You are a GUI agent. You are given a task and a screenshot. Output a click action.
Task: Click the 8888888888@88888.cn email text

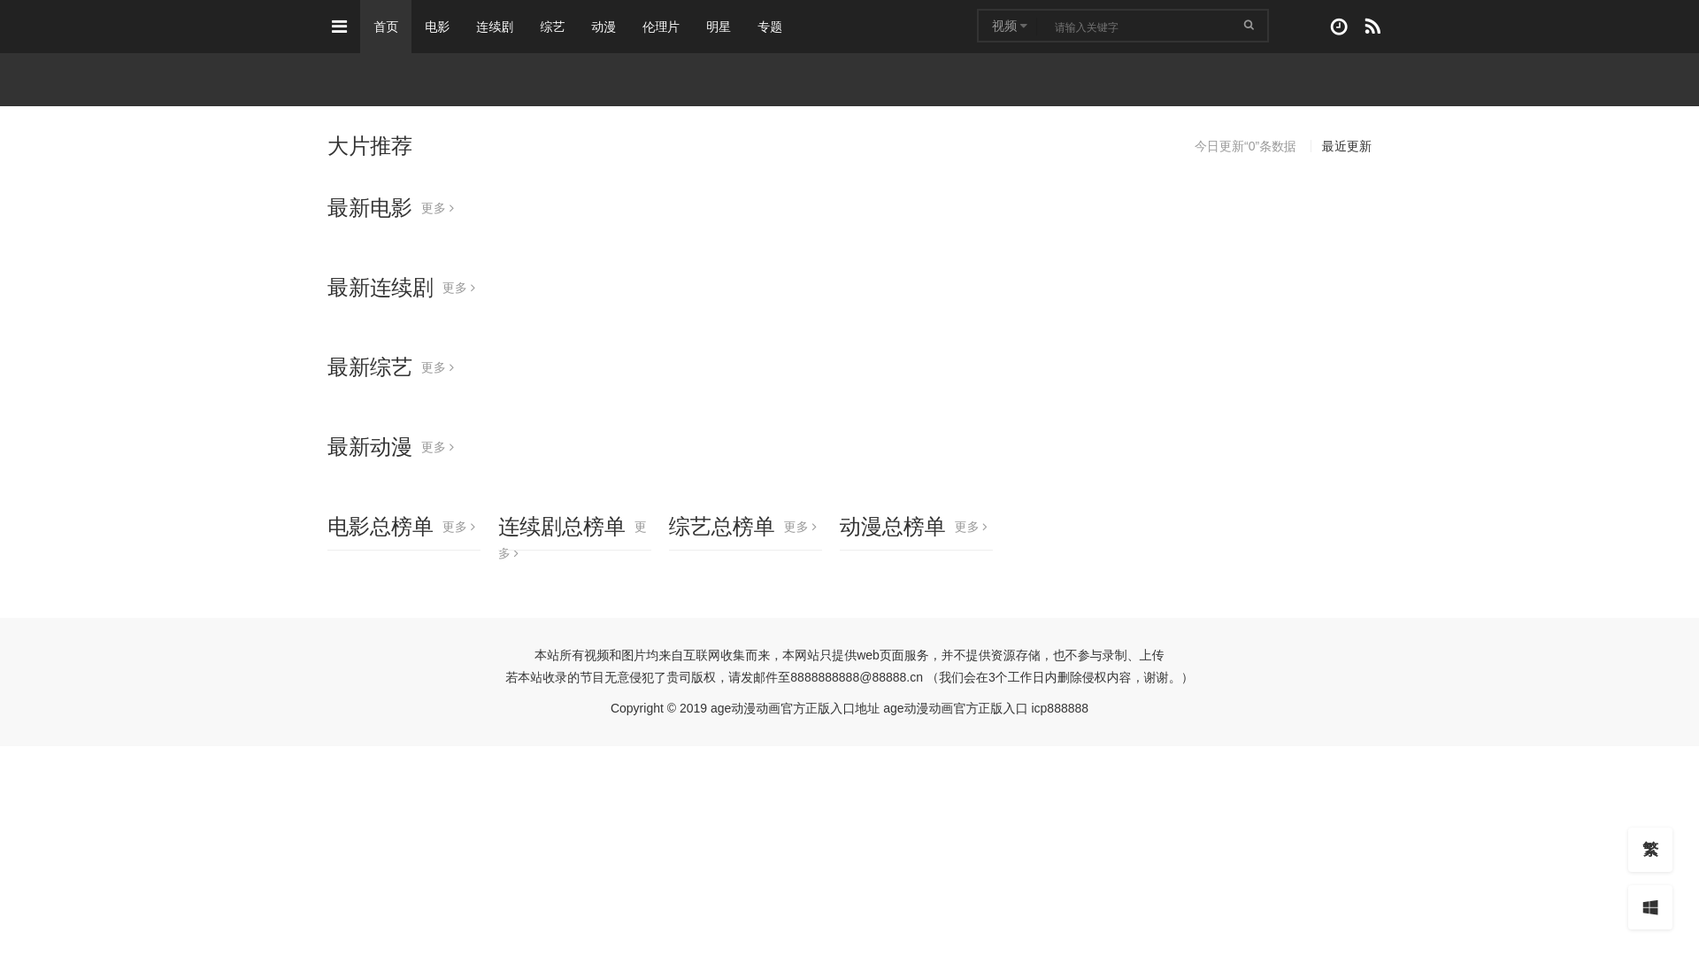coord(857,678)
